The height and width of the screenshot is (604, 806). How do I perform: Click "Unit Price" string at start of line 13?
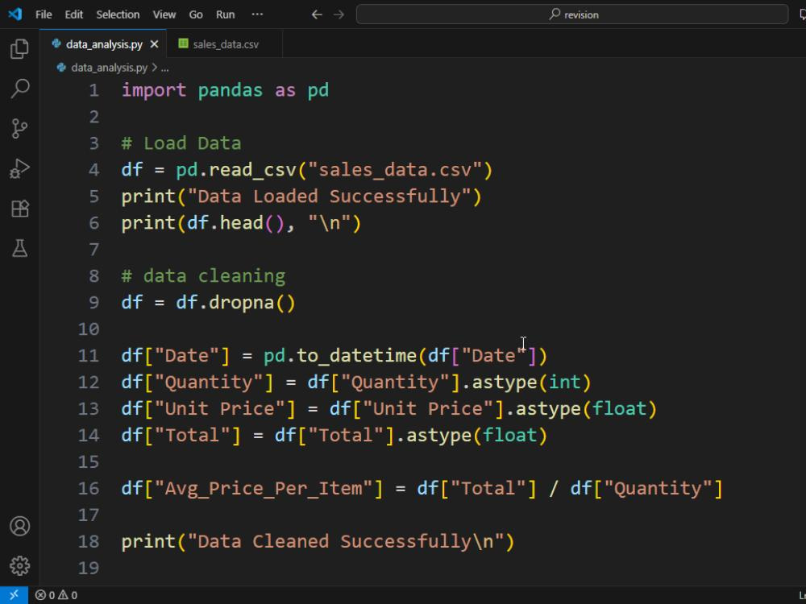(x=219, y=409)
